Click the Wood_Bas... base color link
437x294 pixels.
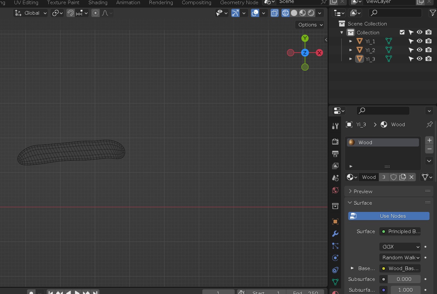(400, 268)
